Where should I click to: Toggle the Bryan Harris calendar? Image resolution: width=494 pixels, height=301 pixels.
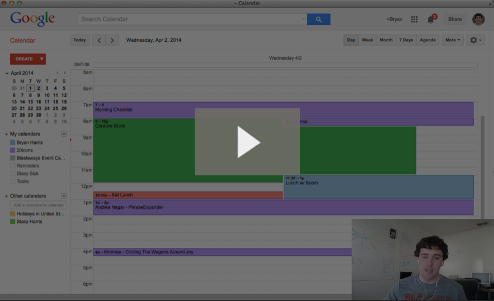click(x=29, y=142)
